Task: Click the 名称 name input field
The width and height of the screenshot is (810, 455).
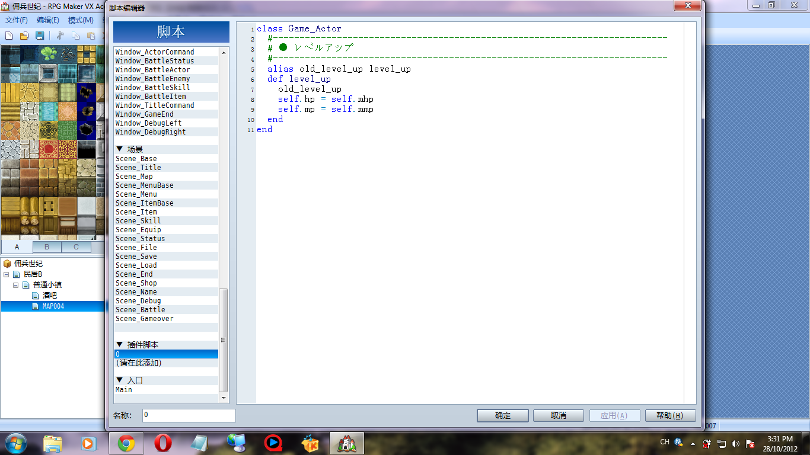Action: pos(189,415)
